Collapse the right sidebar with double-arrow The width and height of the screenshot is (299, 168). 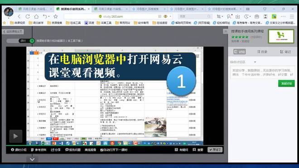pos(226,31)
